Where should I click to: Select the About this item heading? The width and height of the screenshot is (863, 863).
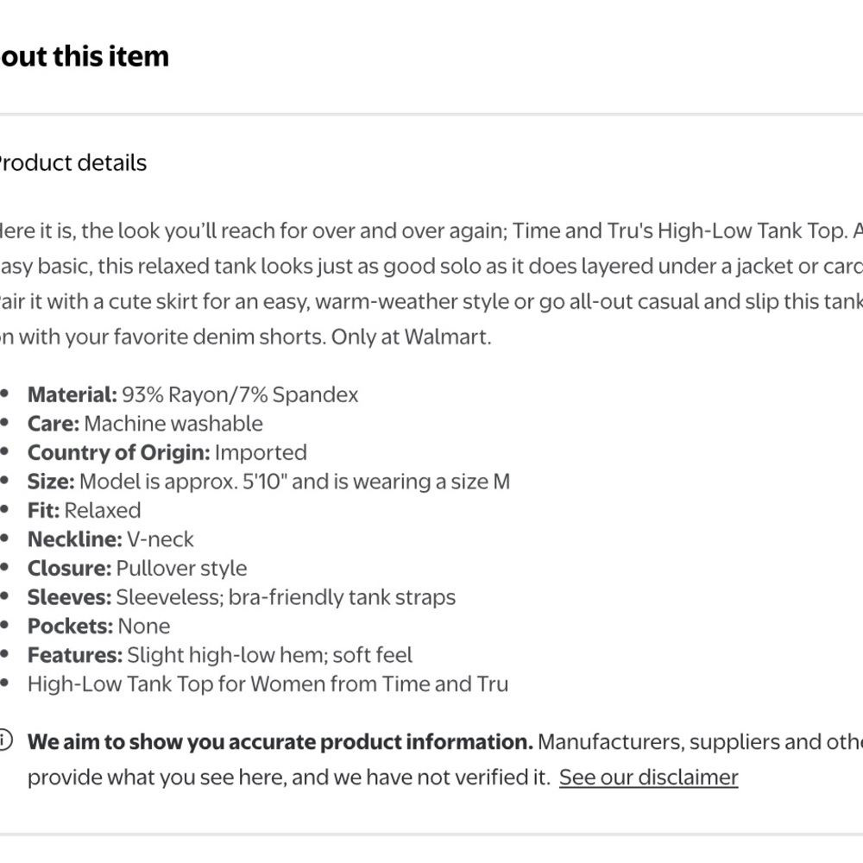[85, 56]
